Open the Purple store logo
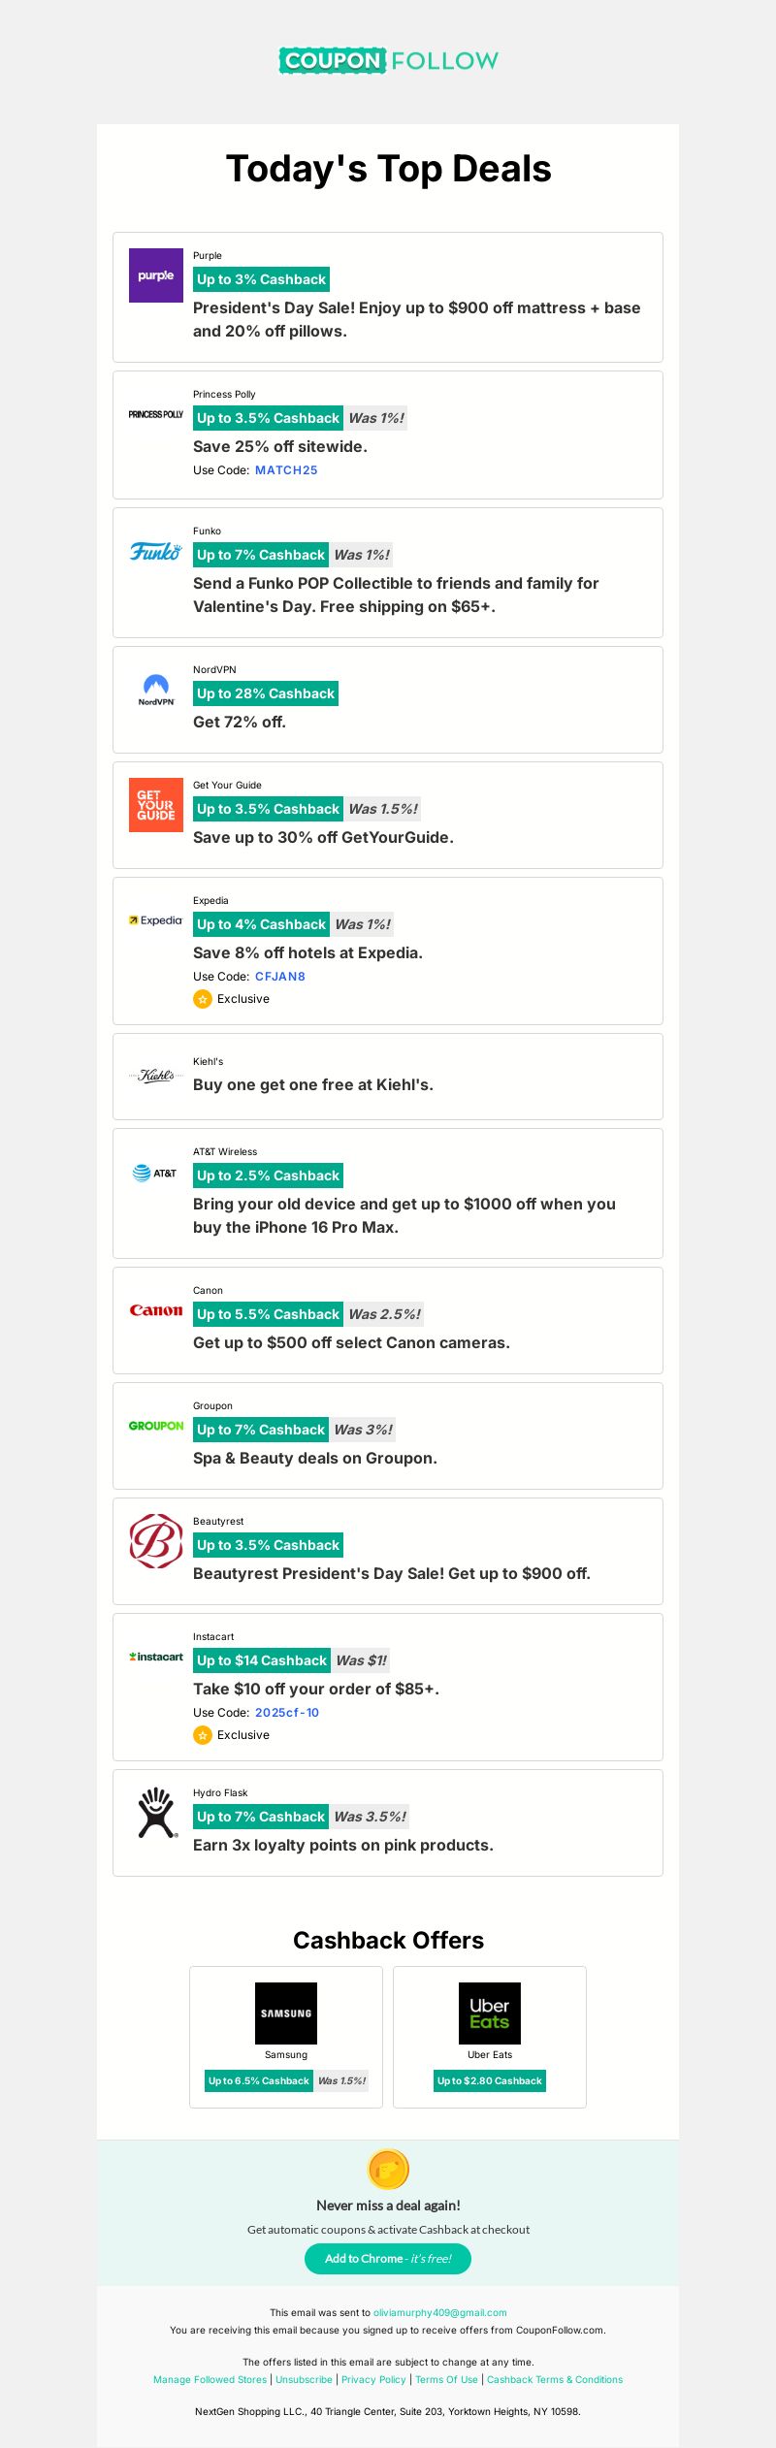 (x=156, y=275)
